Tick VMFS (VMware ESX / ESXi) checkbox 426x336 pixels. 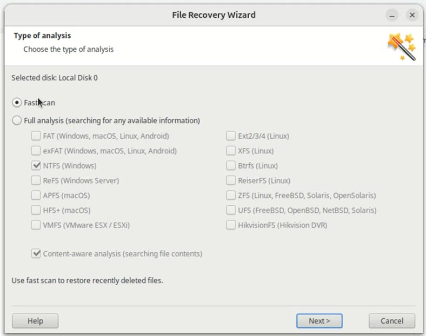[36, 225]
